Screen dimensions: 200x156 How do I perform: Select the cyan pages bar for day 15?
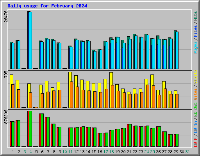[95, 60]
